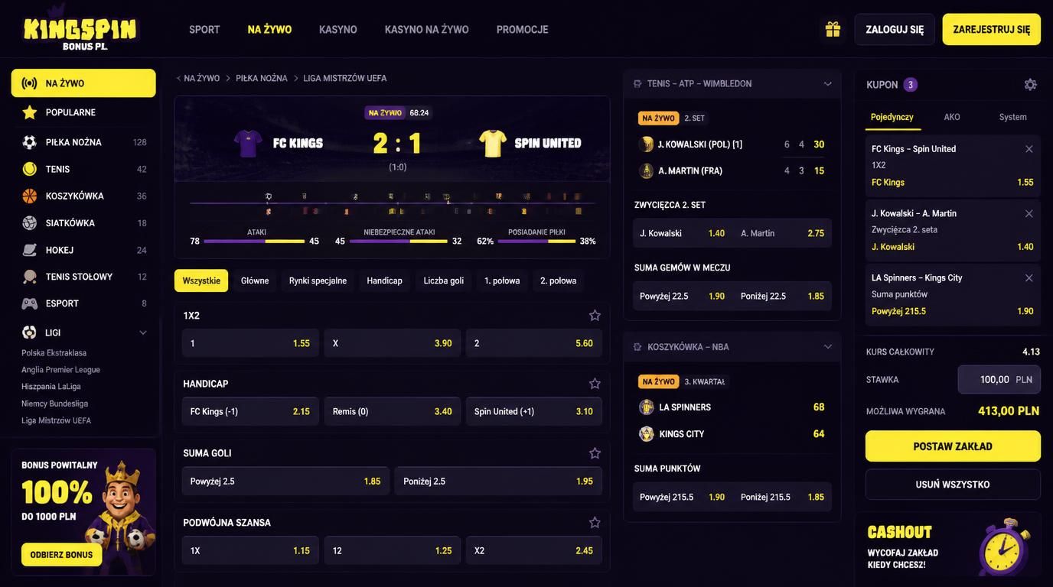Switch coupon to System tab
1053x587 pixels.
[1012, 117]
